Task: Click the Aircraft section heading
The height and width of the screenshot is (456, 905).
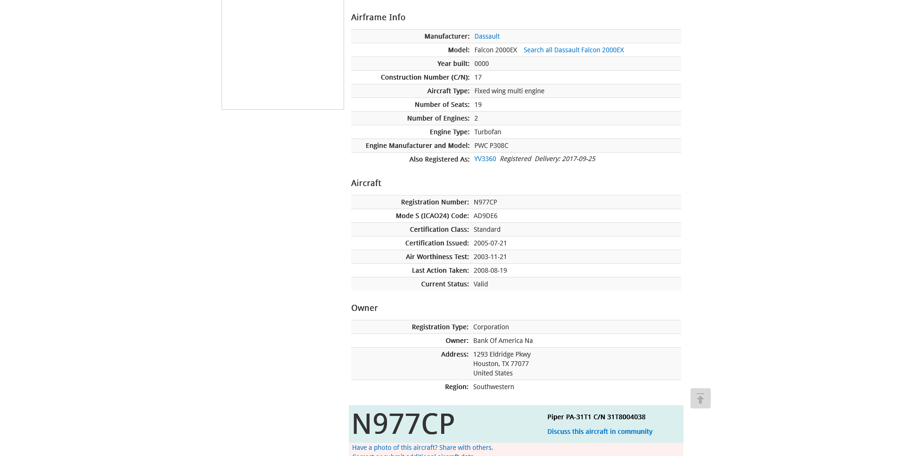Action: click(366, 183)
